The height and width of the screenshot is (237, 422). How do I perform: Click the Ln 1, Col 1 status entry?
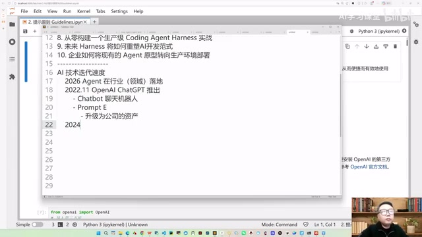324,224
